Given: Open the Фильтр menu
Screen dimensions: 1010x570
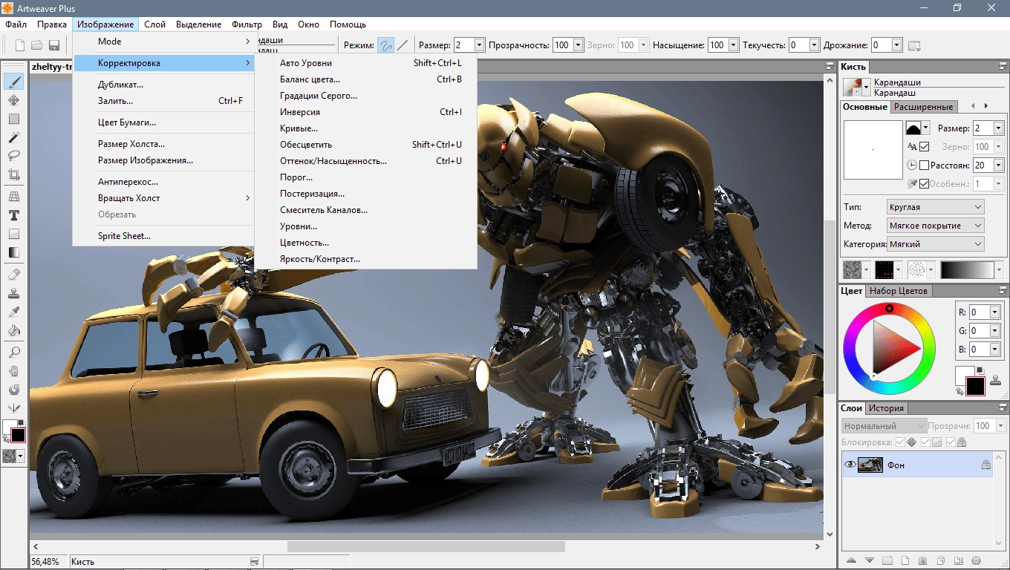Looking at the screenshot, I should pos(247,24).
